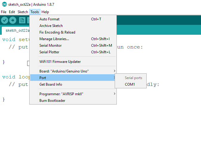Open WiFi101 Firmware Updater
Viewport: 201px width, 165px height.
pos(73,62)
